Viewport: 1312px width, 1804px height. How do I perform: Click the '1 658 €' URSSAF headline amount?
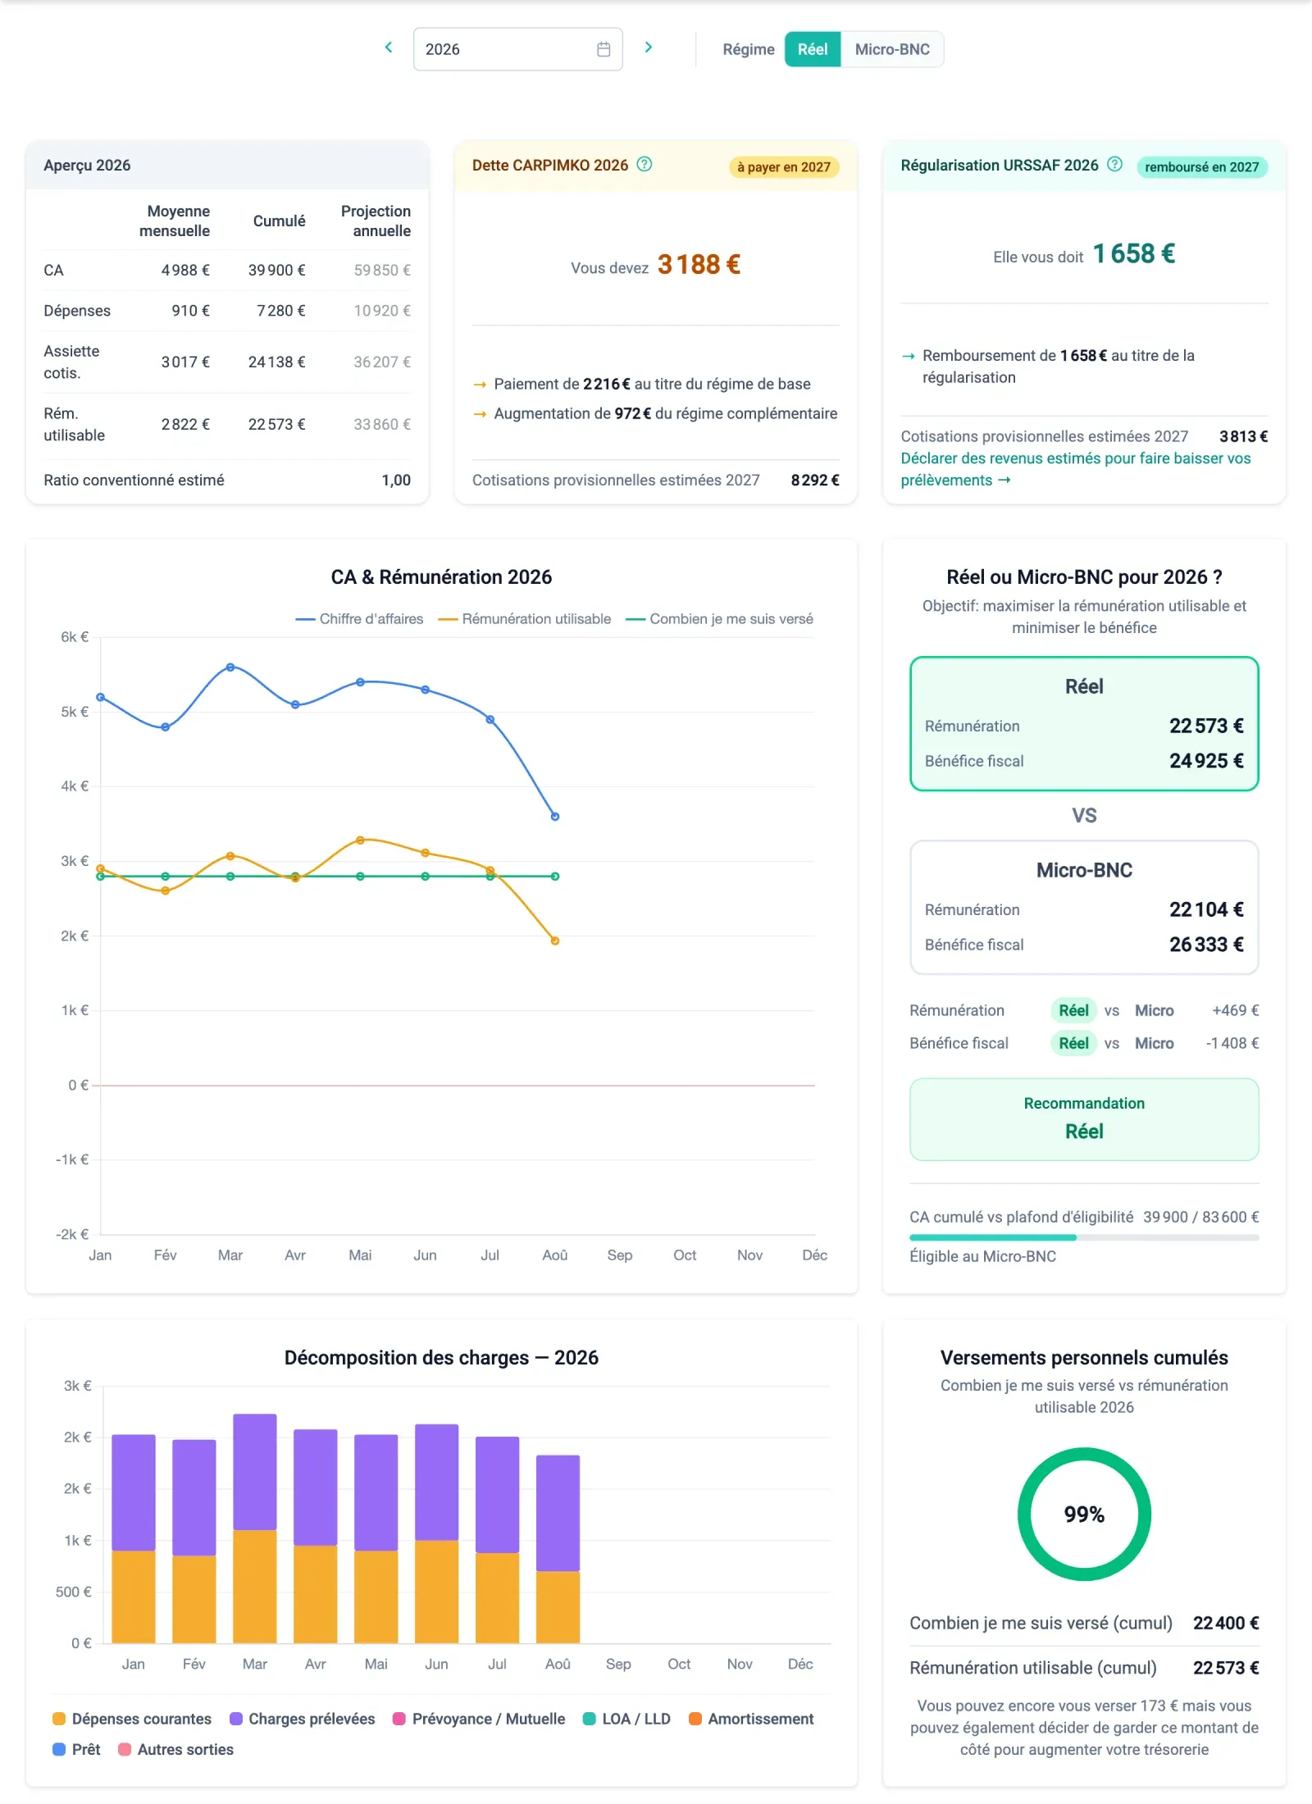tap(1134, 254)
